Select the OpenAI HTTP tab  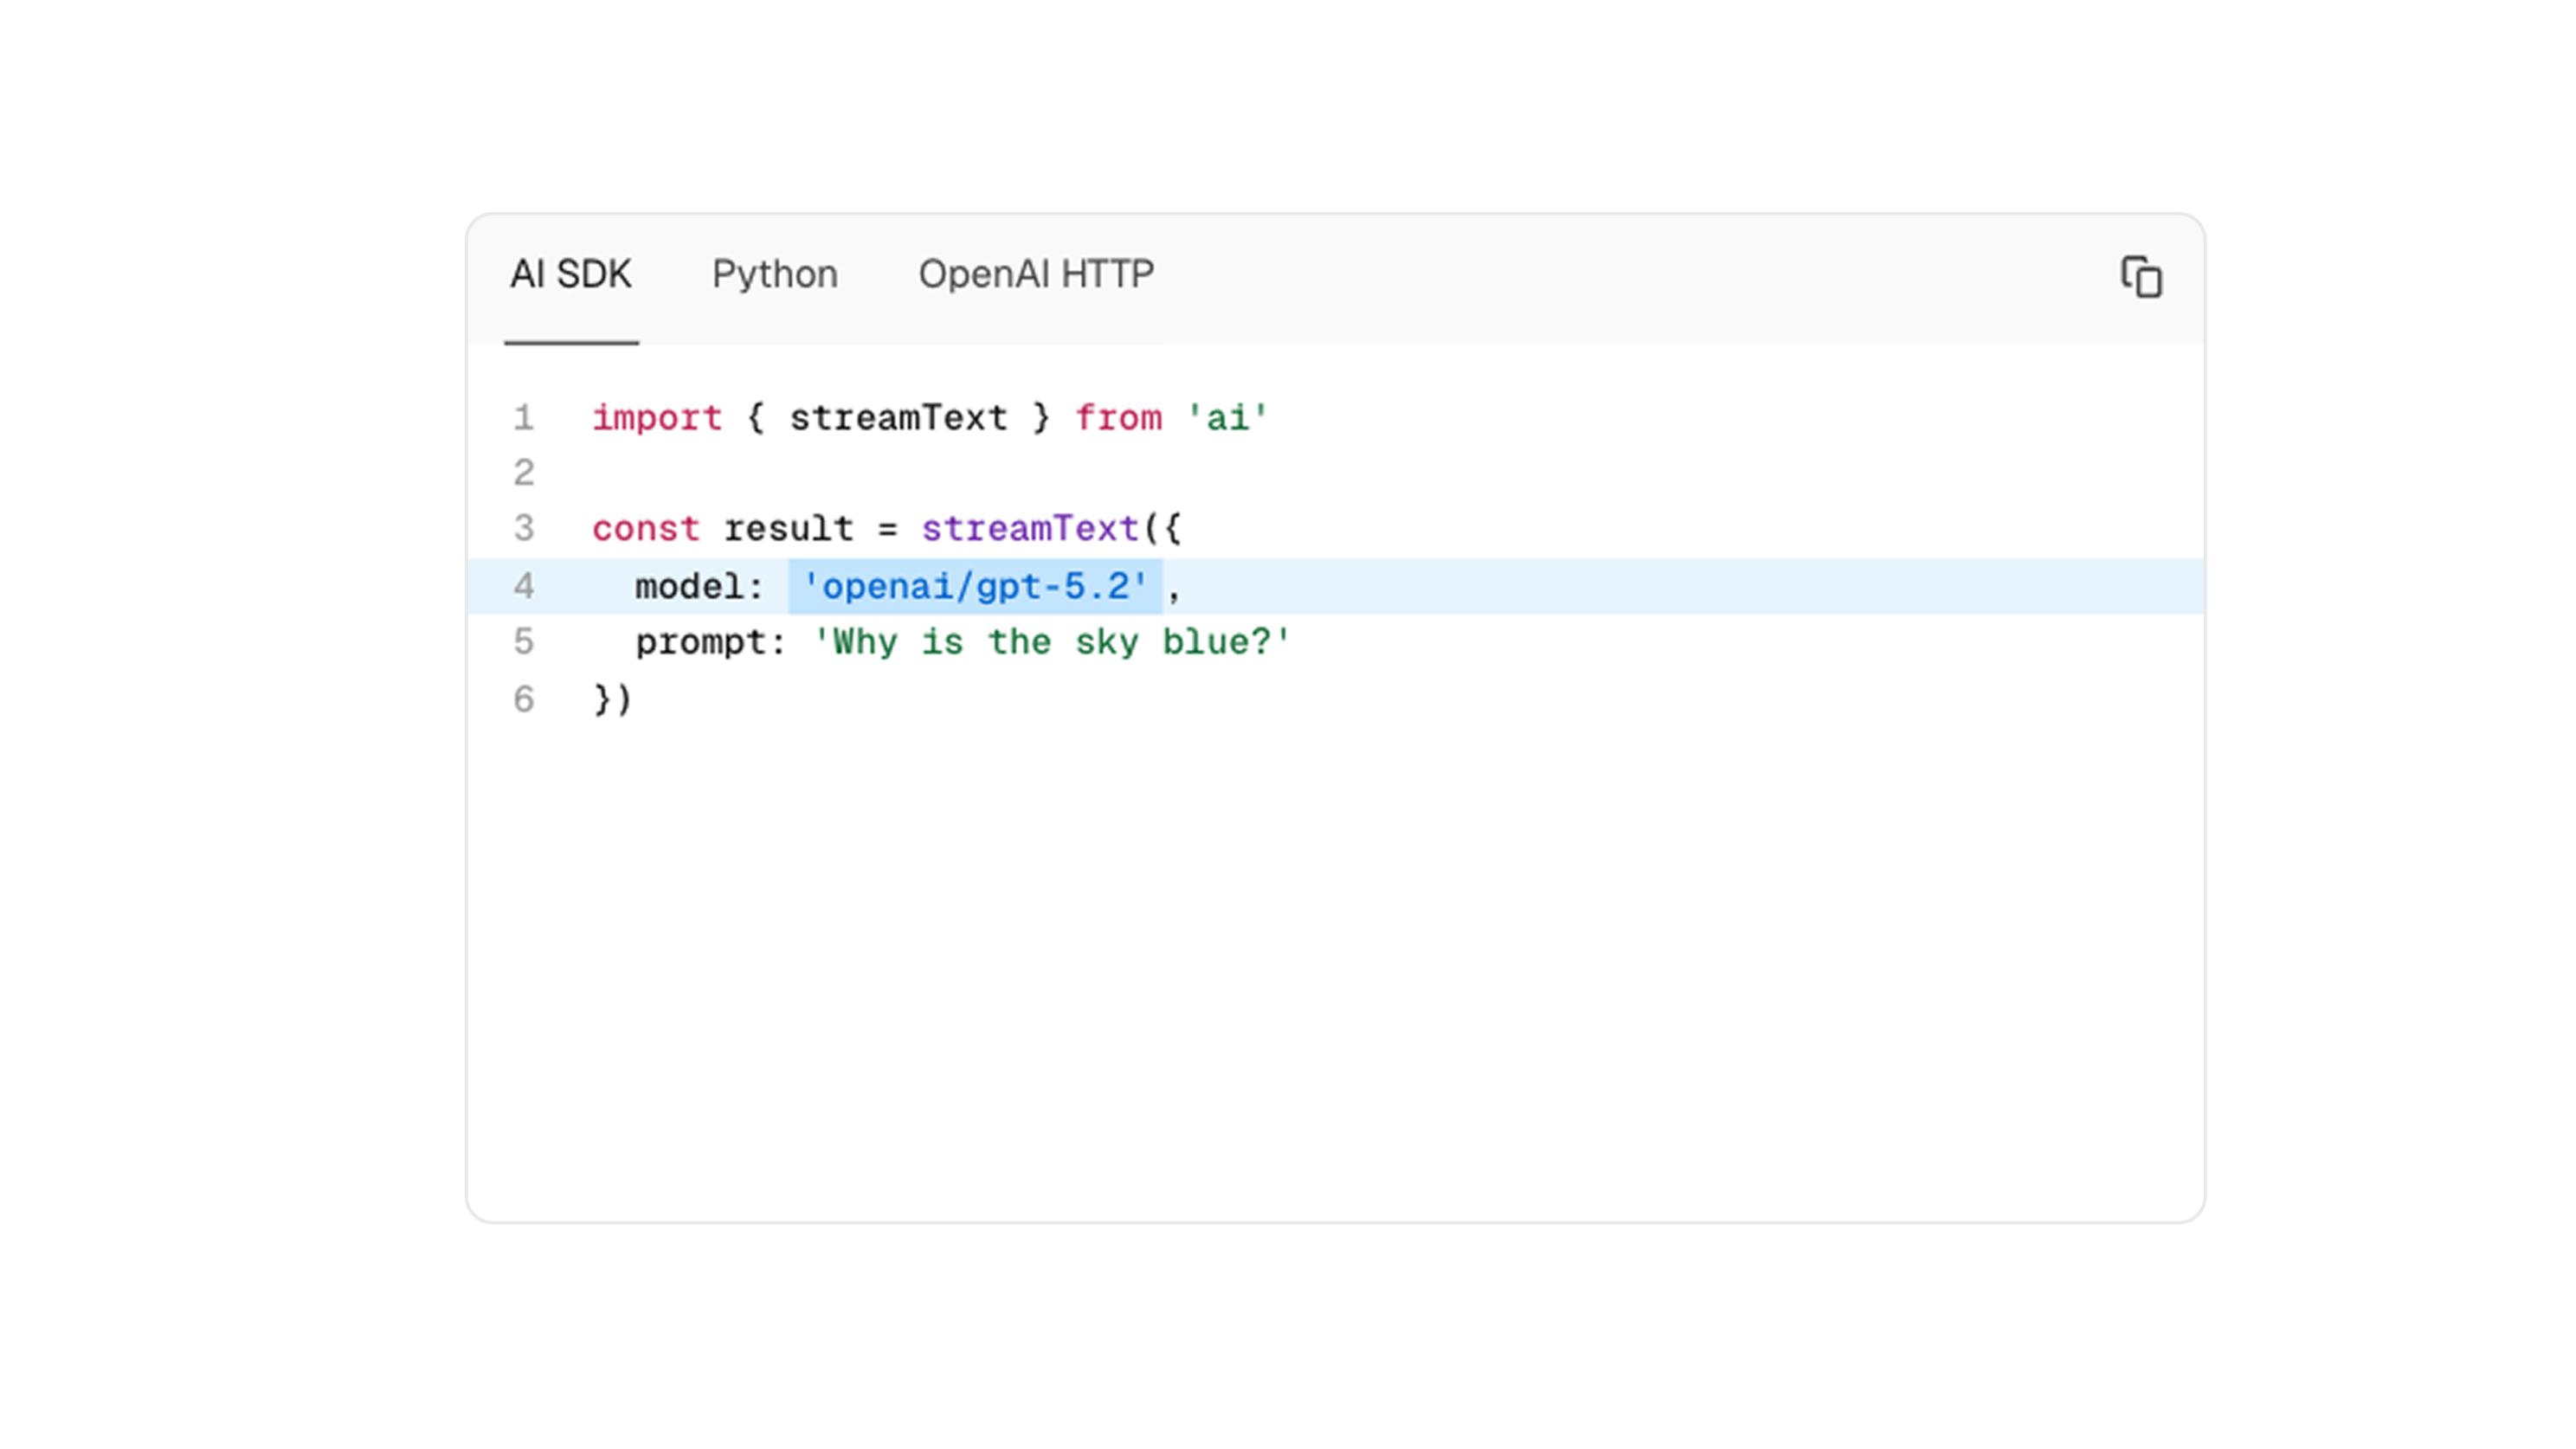(1036, 274)
